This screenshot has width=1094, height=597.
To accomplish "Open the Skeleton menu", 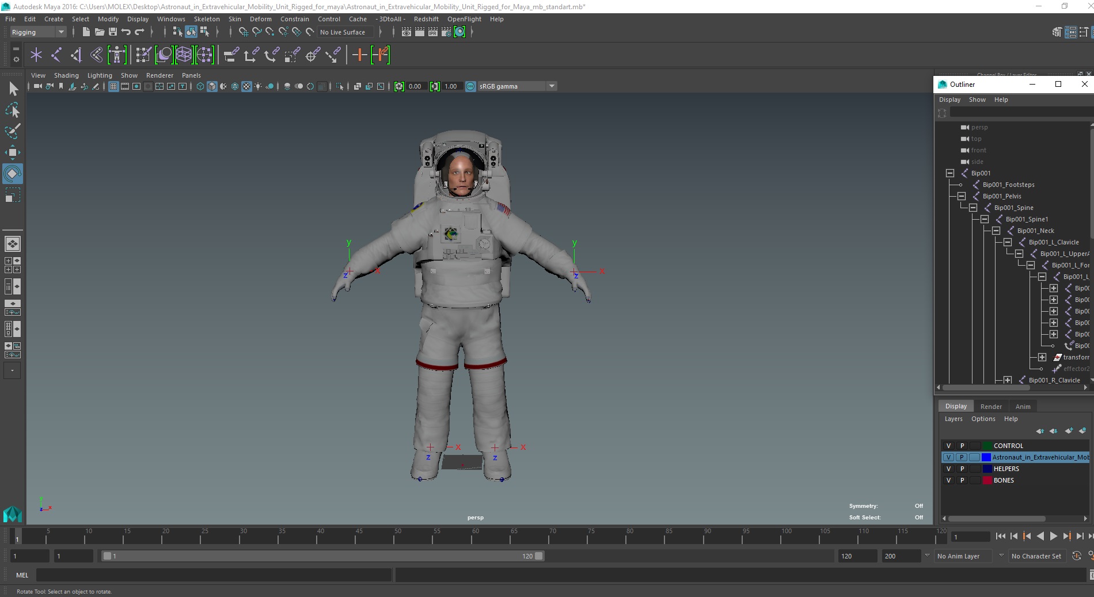I will [x=207, y=19].
